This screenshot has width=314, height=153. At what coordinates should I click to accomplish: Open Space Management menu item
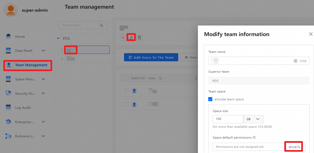pos(25,79)
